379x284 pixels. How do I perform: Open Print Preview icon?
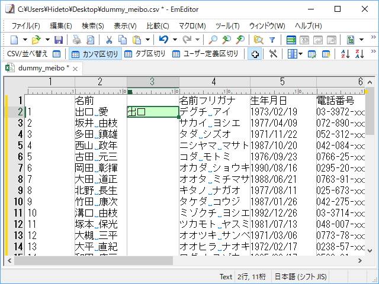pos(91,40)
